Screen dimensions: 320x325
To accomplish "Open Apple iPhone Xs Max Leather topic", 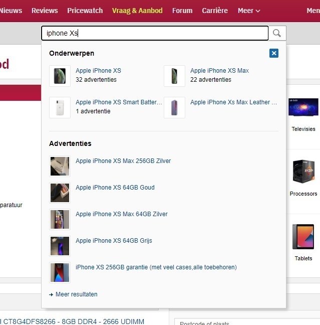I will pos(233,102).
